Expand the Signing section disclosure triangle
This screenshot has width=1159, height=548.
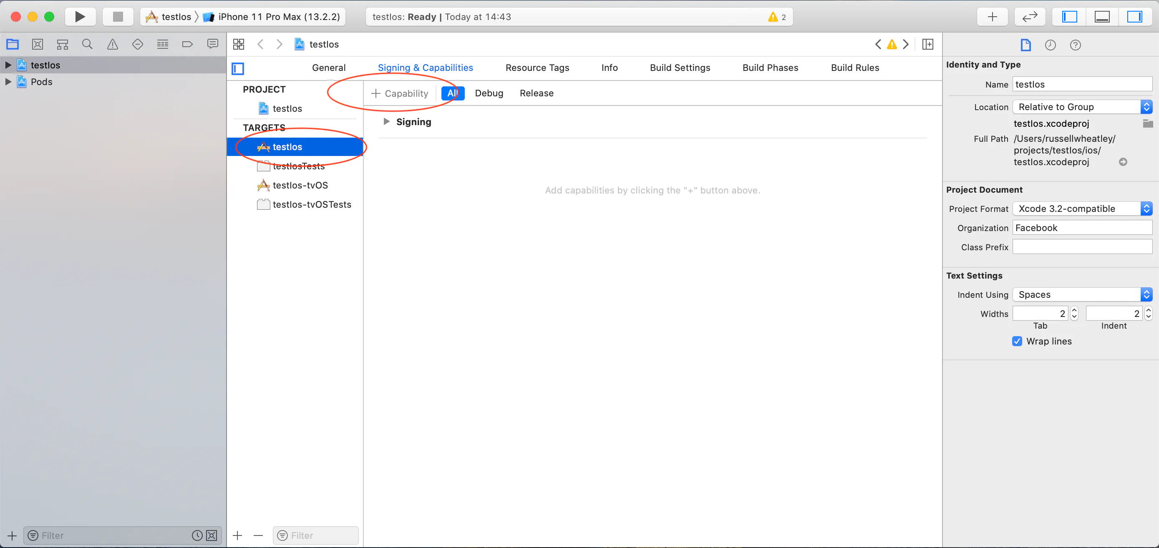pyautogui.click(x=386, y=121)
